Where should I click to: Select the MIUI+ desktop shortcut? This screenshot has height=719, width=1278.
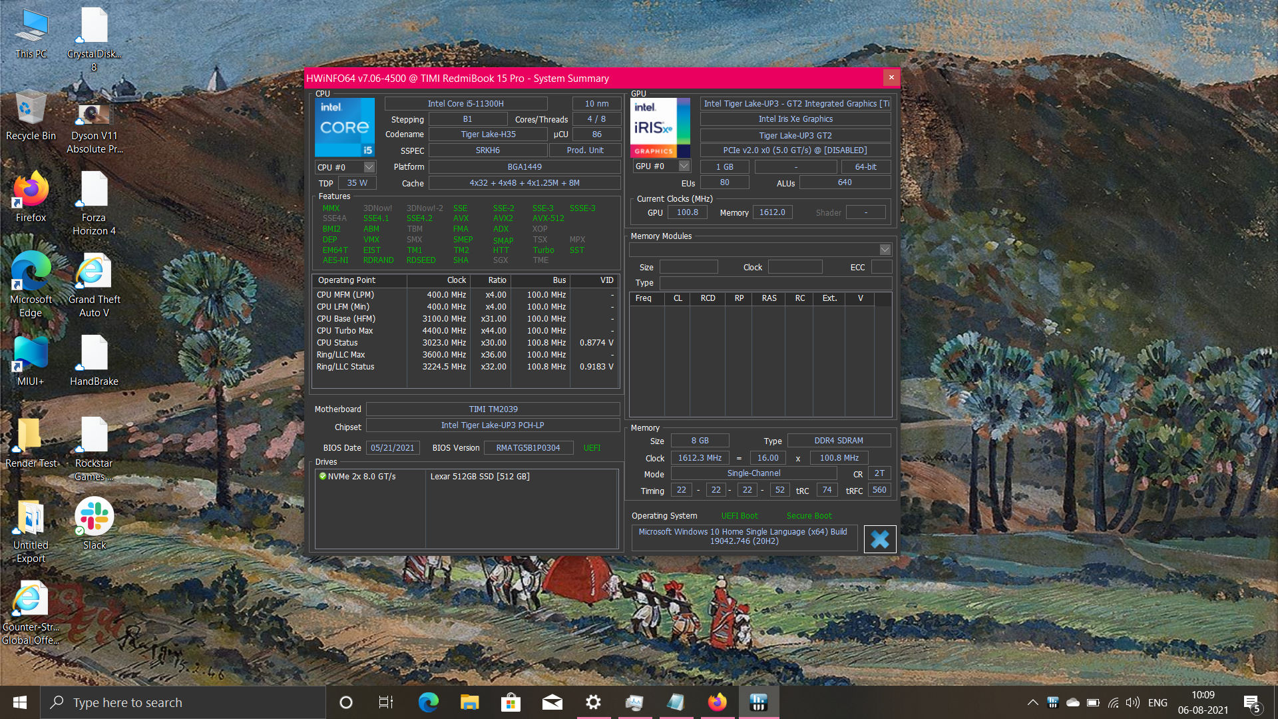pos(31,361)
